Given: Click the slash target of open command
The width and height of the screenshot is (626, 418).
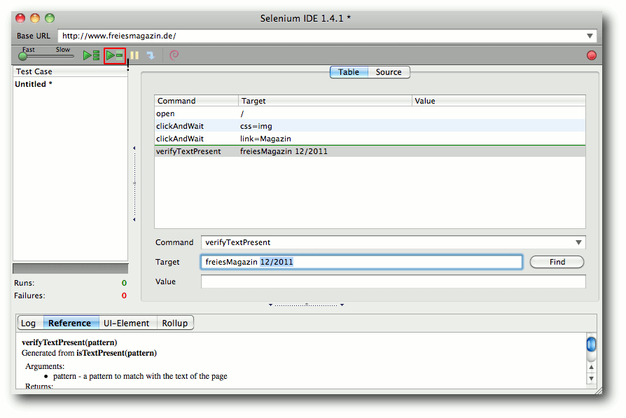Looking at the screenshot, I should (x=242, y=114).
